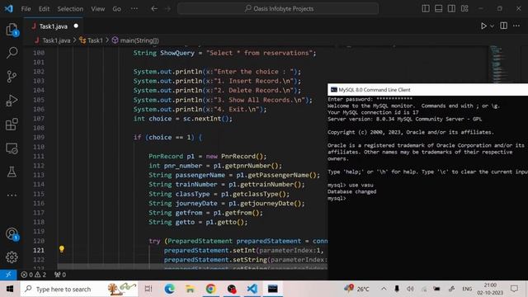528x297 pixels.
Task: Open the notification center icon
Action: point(514,289)
